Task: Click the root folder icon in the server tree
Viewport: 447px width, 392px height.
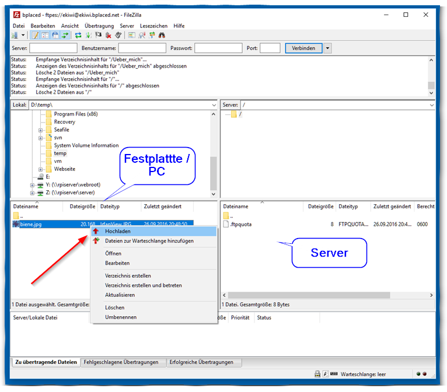Action: [234, 114]
